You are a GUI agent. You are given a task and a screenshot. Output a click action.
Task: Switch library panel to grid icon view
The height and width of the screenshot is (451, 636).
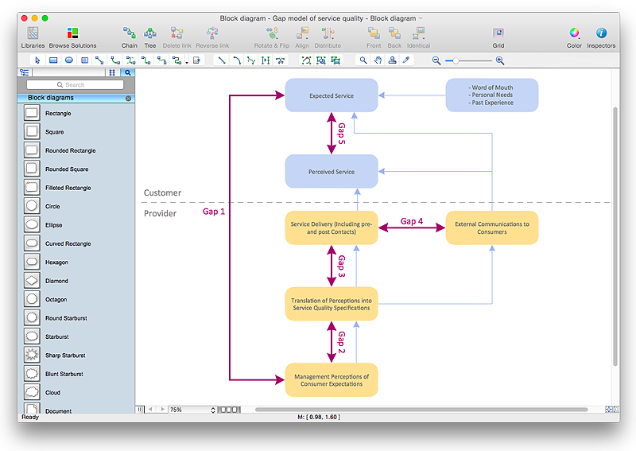[x=112, y=72]
